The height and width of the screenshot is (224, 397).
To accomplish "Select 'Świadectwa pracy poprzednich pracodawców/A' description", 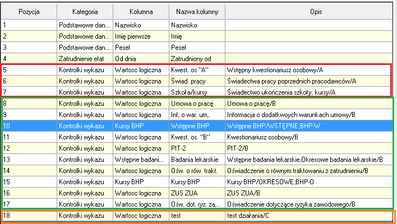I will [x=309, y=81].
